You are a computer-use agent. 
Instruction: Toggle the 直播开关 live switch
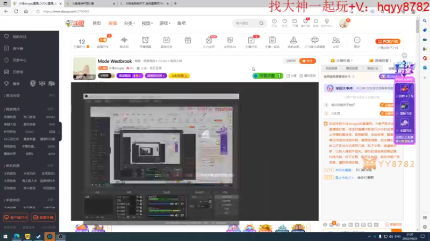(103, 40)
